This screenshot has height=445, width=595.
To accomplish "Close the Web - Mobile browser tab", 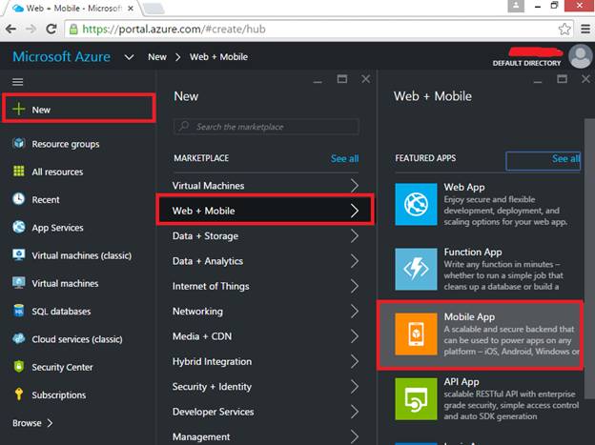I will pos(130,8).
